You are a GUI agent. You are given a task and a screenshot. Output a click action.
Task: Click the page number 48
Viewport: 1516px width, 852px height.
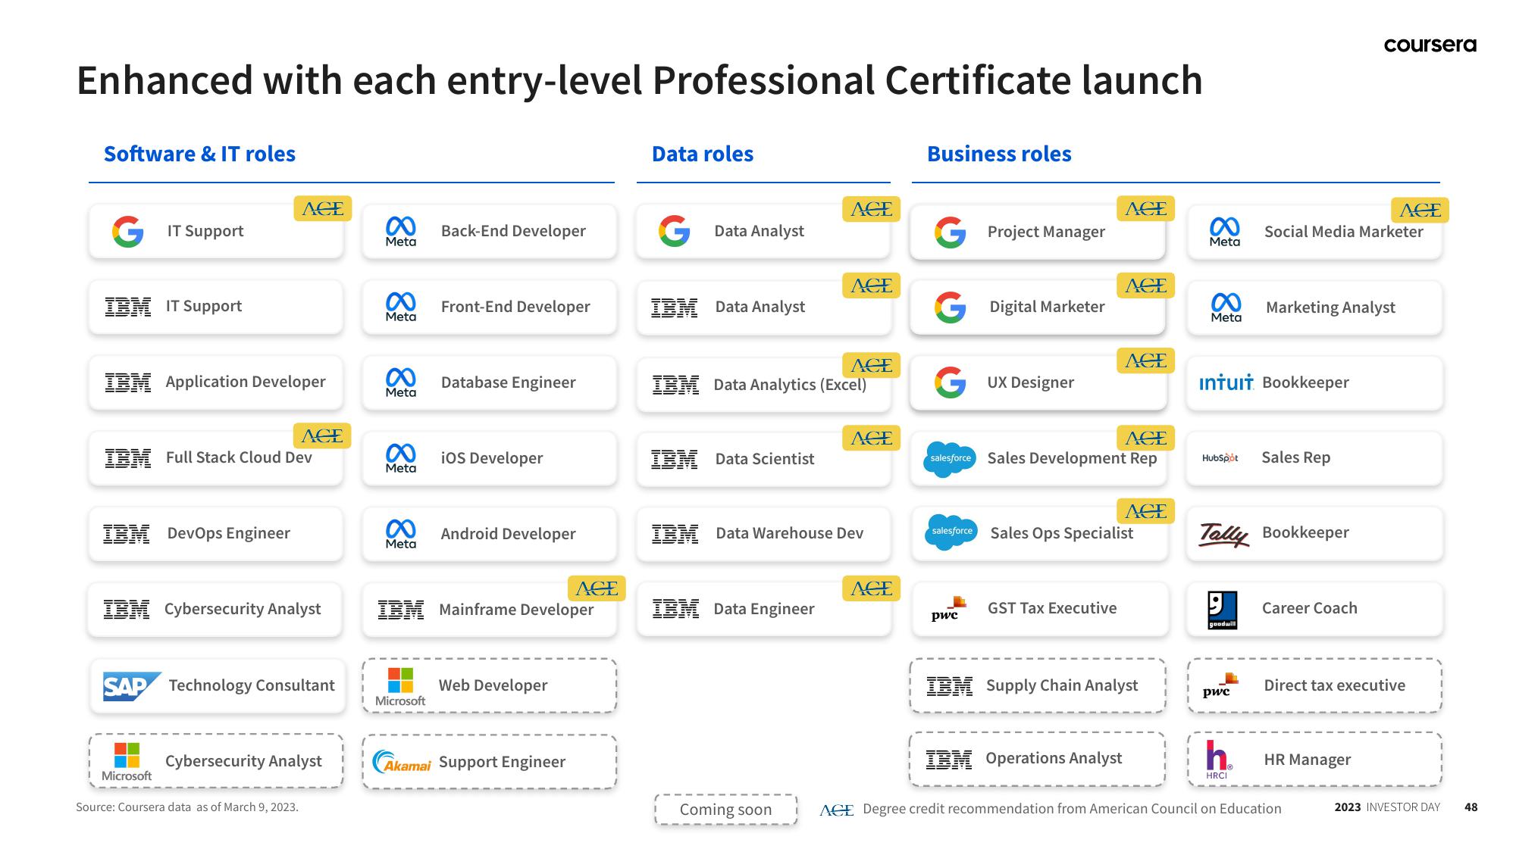point(1471,807)
